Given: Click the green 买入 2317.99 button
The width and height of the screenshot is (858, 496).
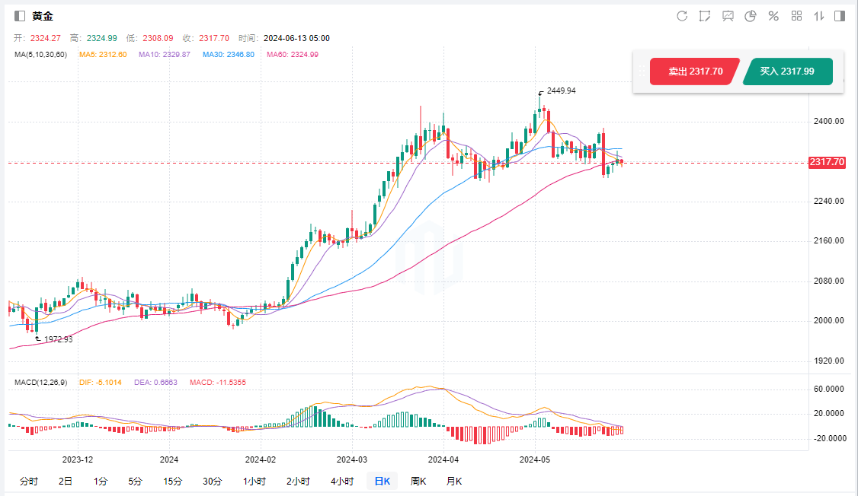Looking at the screenshot, I should (x=787, y=72).
